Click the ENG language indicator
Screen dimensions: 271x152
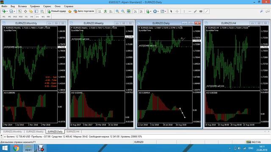(x=251, y=148)
